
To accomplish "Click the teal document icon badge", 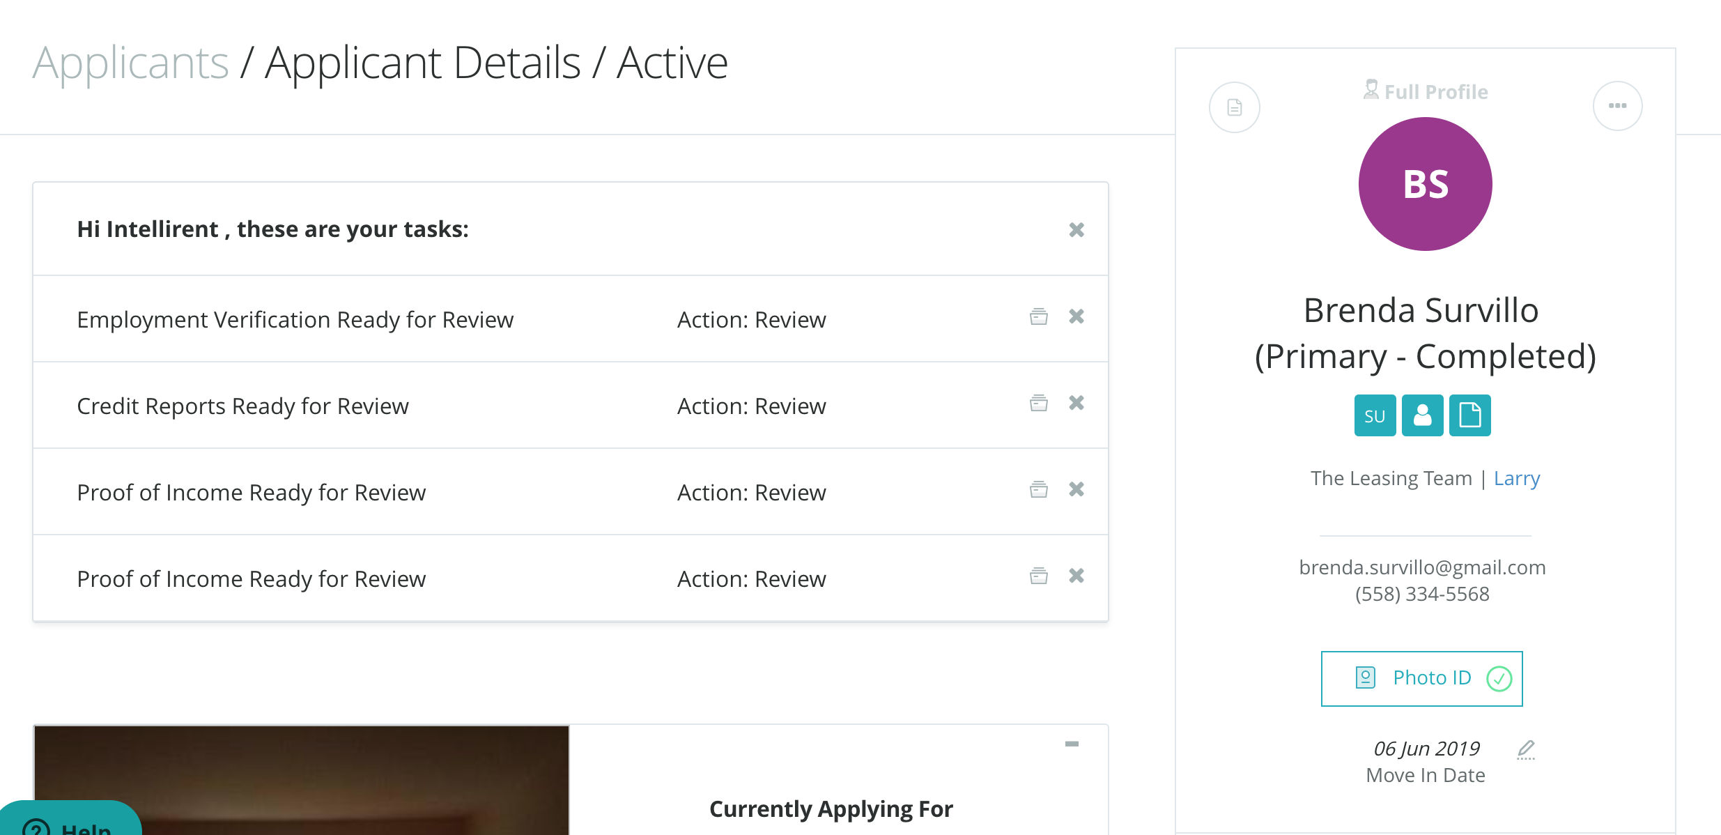I will (1469, 415).
